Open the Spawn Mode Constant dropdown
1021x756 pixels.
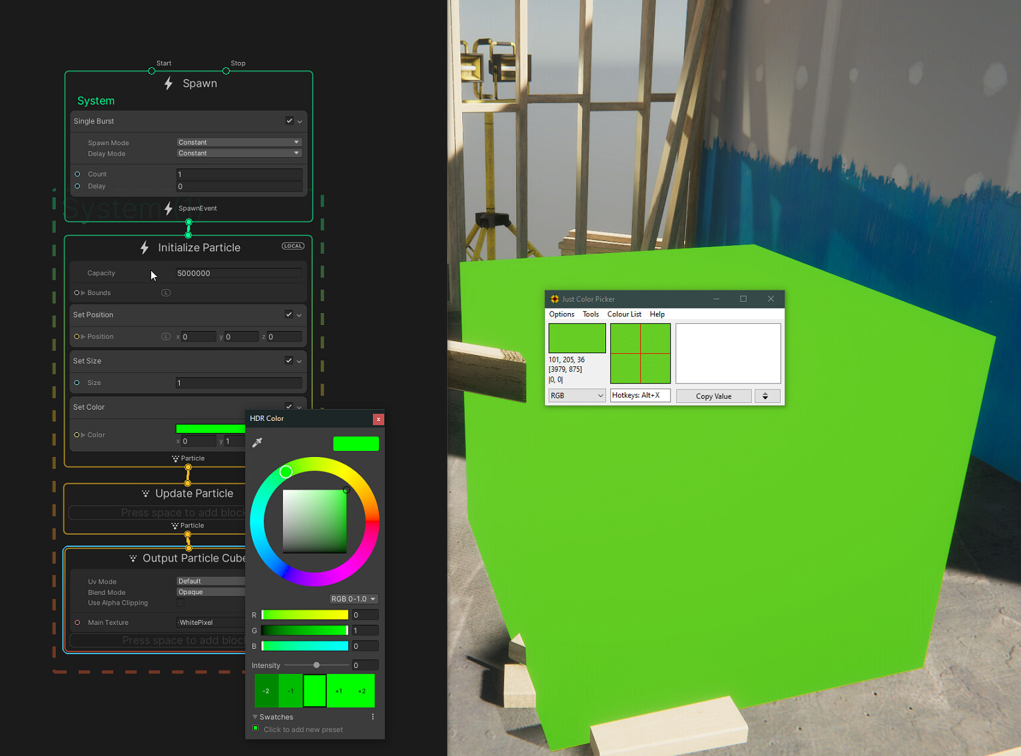pos(239,142)
